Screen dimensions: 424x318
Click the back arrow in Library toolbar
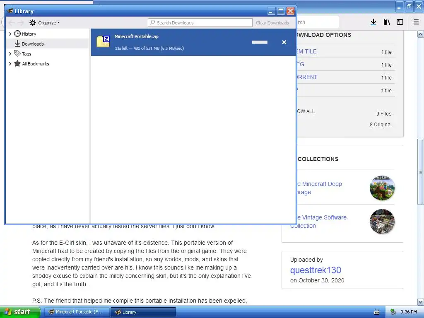click(x=11, y=23)
